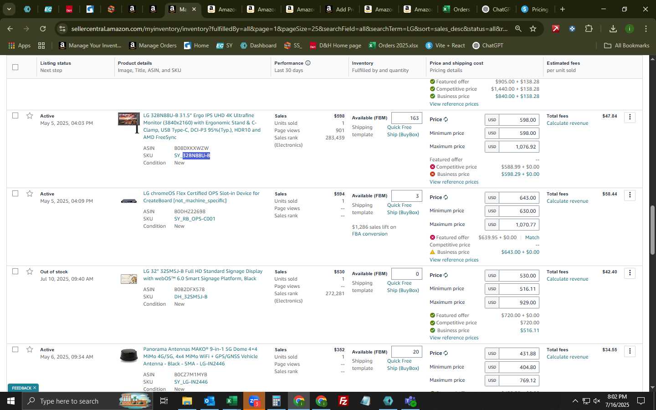Star the LG 32BN88U-B monitor listing
656x410 pixels.
pyautogui.click(x=30, y=116)
